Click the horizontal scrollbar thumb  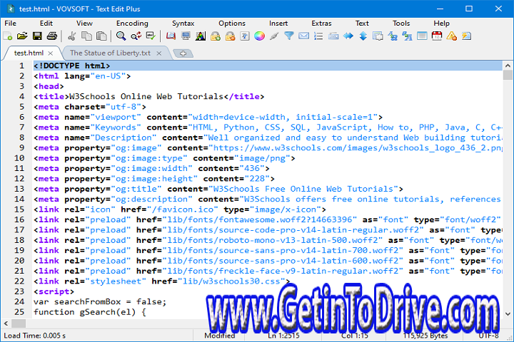pyautogui.click(x=19, y=323)
